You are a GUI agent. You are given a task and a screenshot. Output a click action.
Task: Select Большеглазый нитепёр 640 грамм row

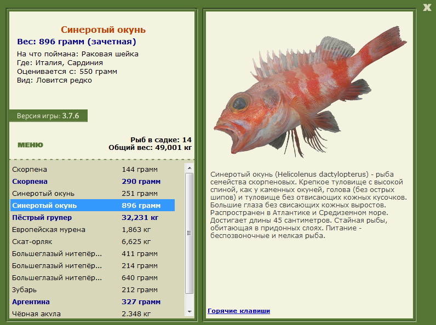point(93,278)
